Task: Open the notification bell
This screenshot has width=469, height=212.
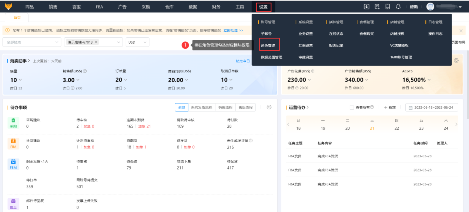Action: pyautogui.click(x=398, y=7)
